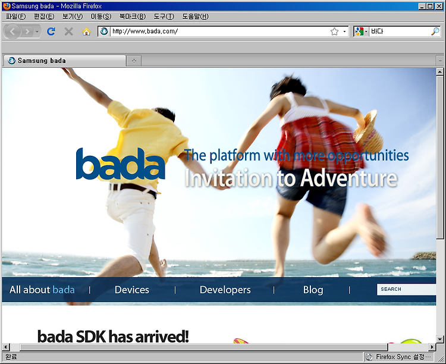Open the 편집(E) menu
Screen dimensions: 446x364
pyautogui.click(x=44, y=17)
